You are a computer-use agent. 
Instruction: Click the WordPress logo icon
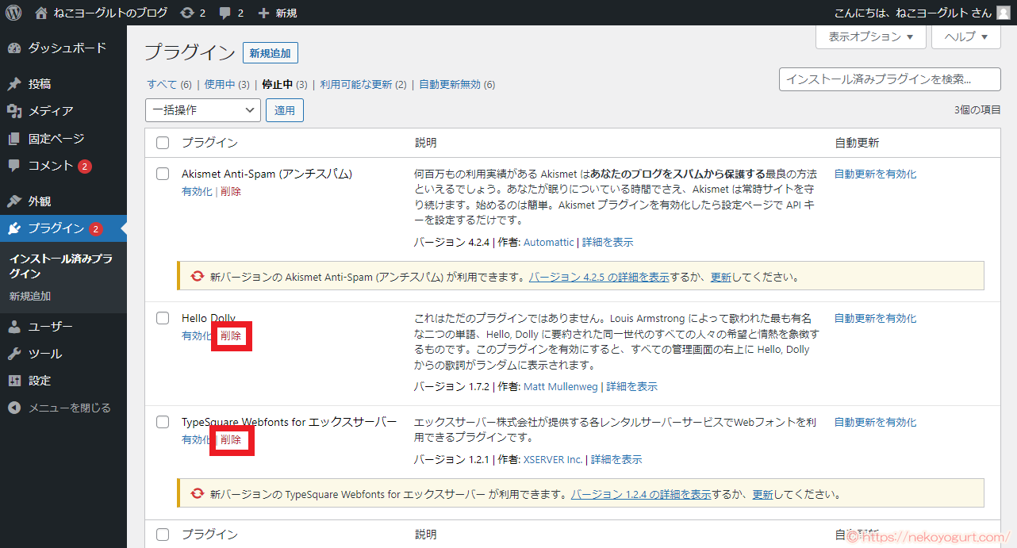pos(13,12)
